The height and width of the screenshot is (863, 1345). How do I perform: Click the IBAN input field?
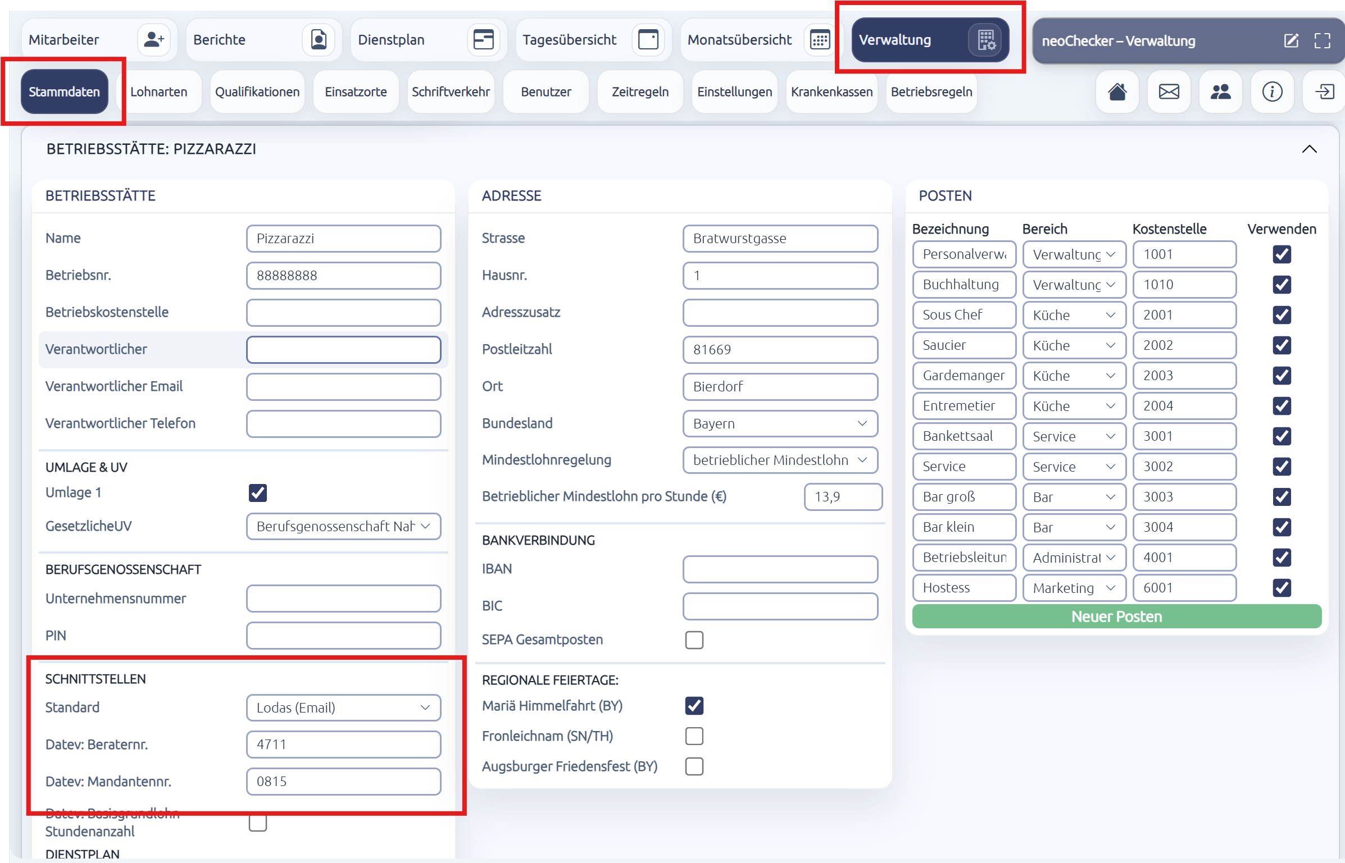pyautogui.click(x=780, y=569)
